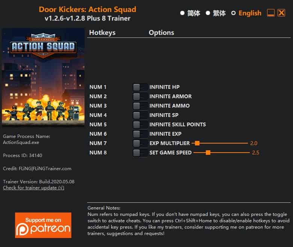The height and width of the screenshot is (247, 293).
Task: Click the General Notes heading
Action: coord(104,208)
